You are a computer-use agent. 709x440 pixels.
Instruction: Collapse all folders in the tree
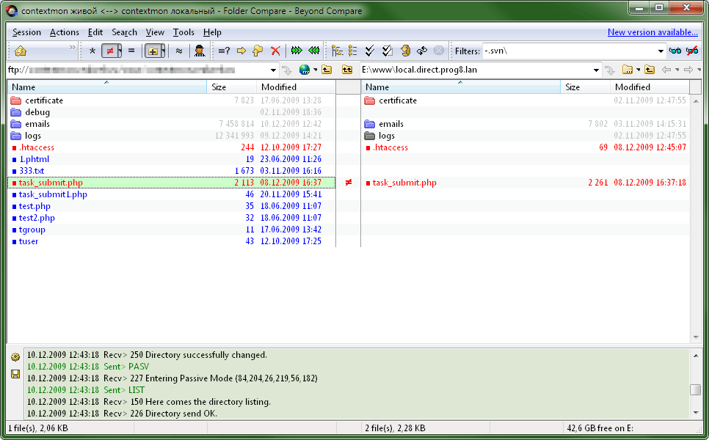[353, 51]
